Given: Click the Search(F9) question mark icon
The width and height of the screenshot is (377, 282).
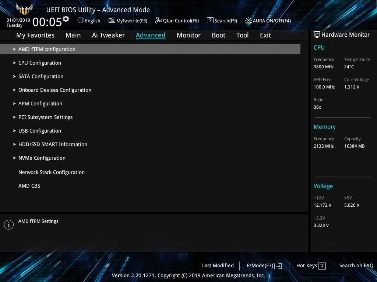Looking at the screenshot, I should [210, 21].
